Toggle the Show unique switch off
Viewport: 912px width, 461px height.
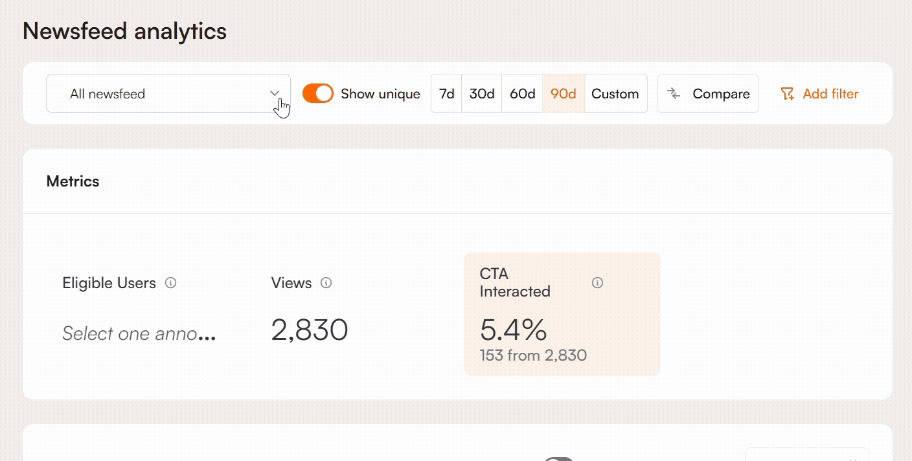pyautogui.click(x=318, y=94)
